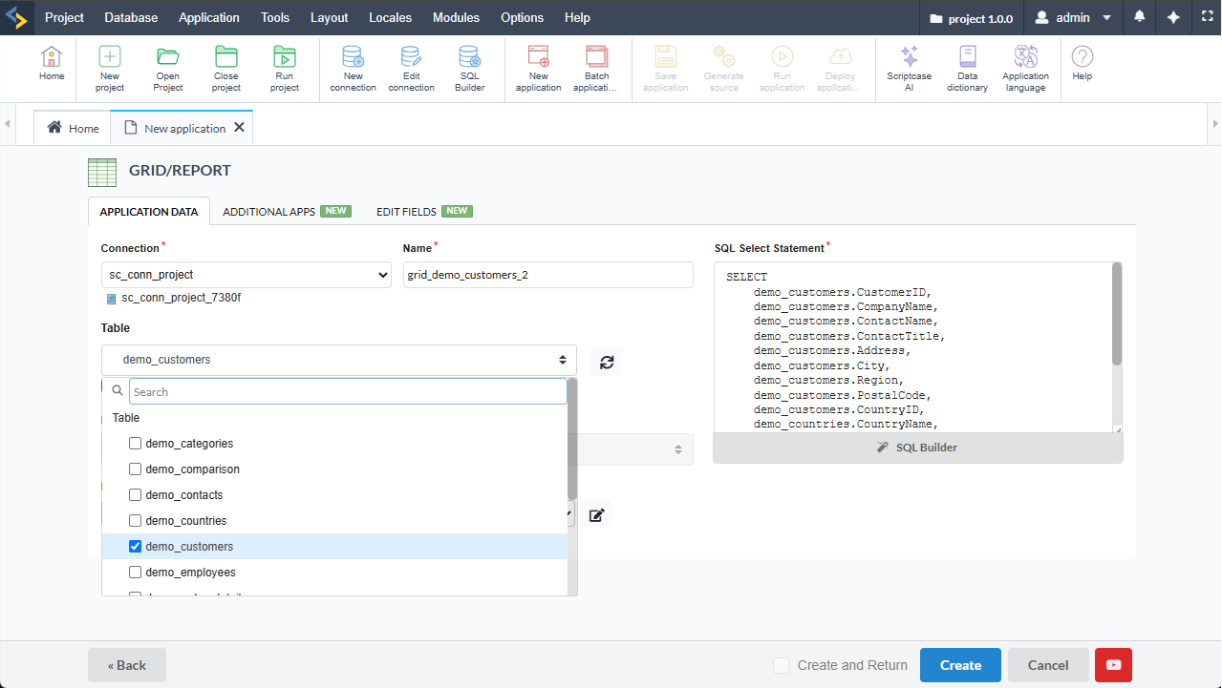Click the New connection toolbar icon
This screenshot has width=1222, height=688.
[x=353, y=69]
